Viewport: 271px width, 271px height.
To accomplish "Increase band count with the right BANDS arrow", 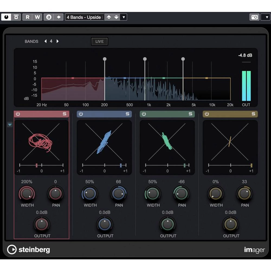I will tap(57, 41).
